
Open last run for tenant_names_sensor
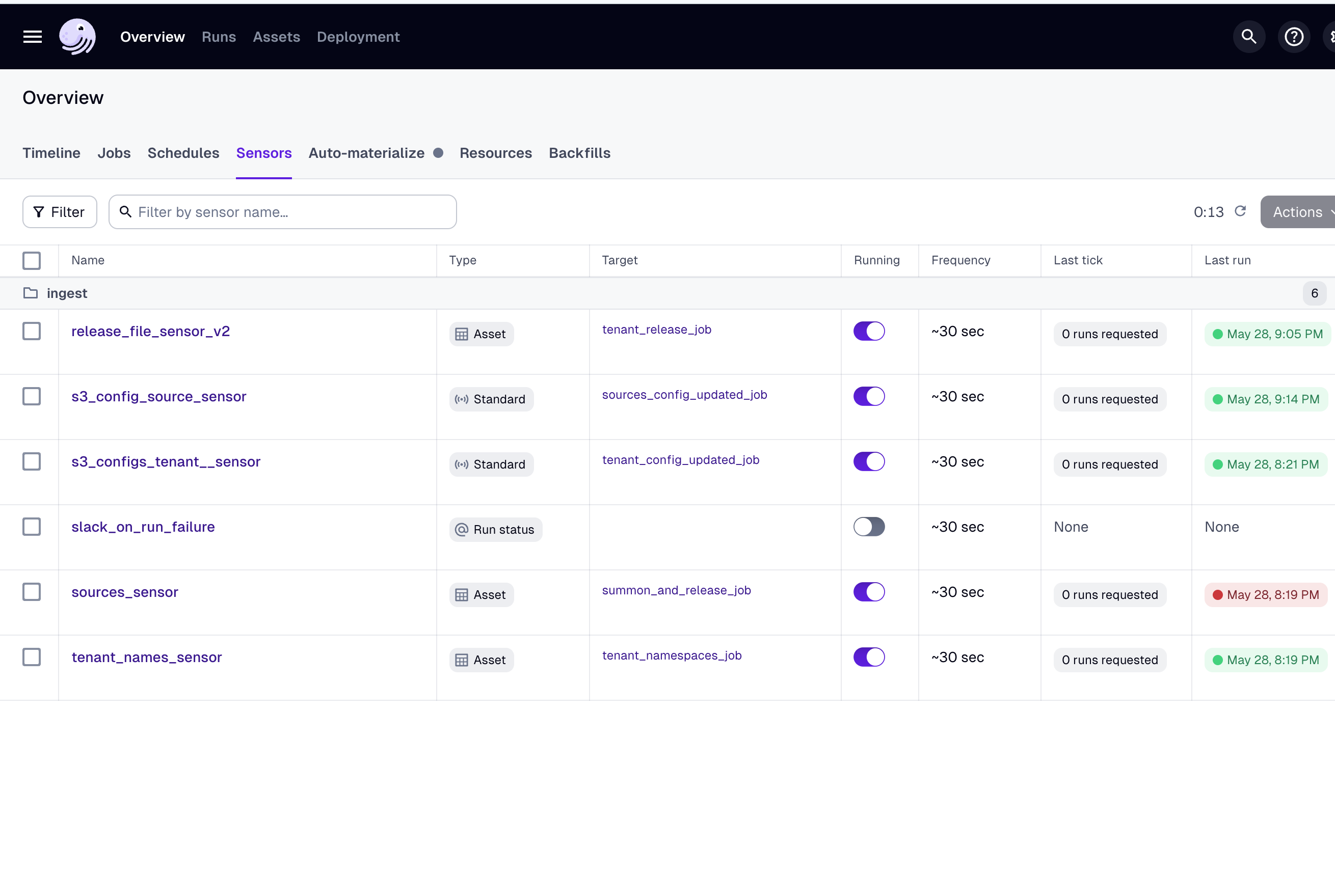coord(1265,660)
